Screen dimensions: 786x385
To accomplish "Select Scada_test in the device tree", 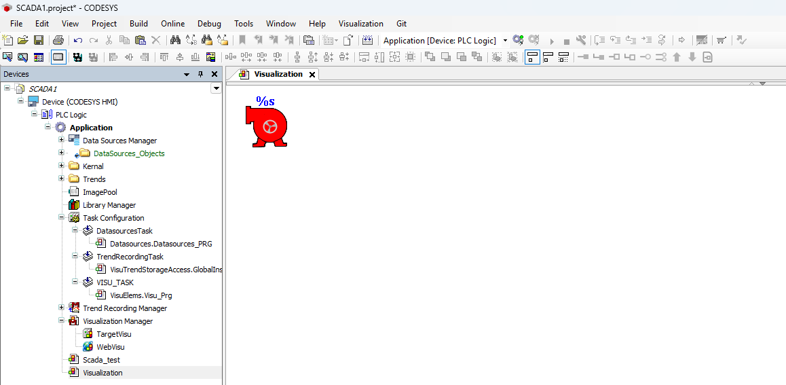I will coord(101,360).
